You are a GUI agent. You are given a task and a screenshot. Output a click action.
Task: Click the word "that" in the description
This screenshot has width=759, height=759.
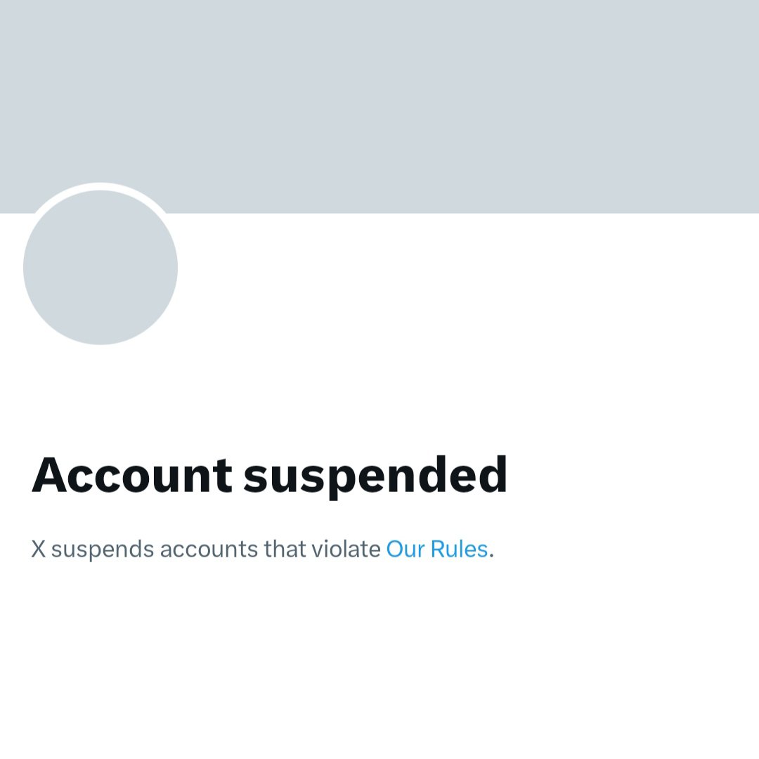point(285,549)
